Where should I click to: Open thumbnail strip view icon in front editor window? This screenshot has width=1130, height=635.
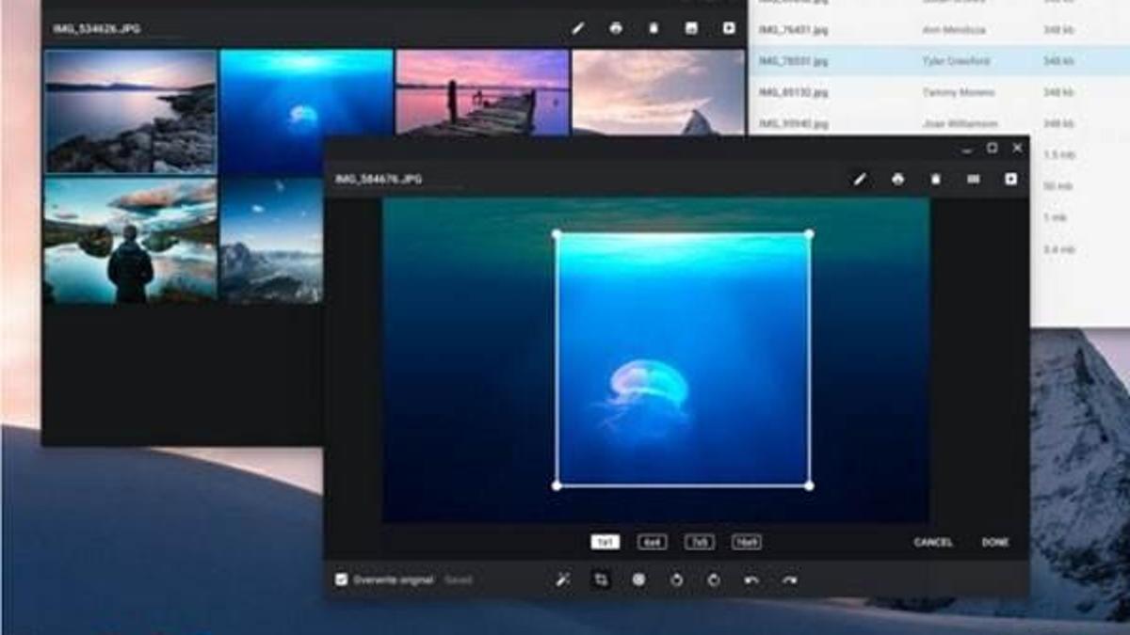[x=973, y=179]
